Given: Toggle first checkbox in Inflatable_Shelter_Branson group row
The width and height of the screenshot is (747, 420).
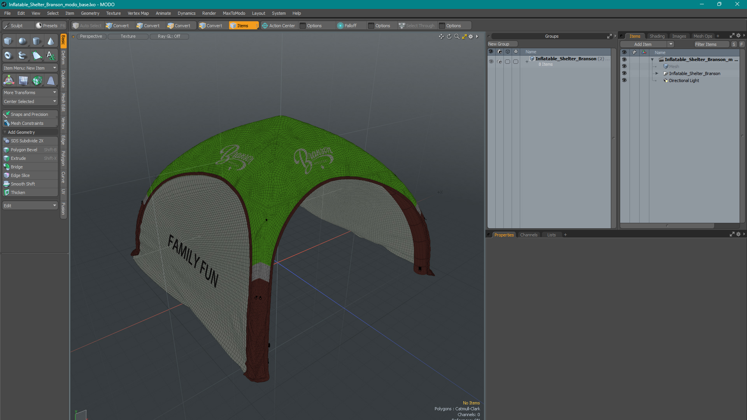Looking at the screenshot, I should [x=507, y=61].
